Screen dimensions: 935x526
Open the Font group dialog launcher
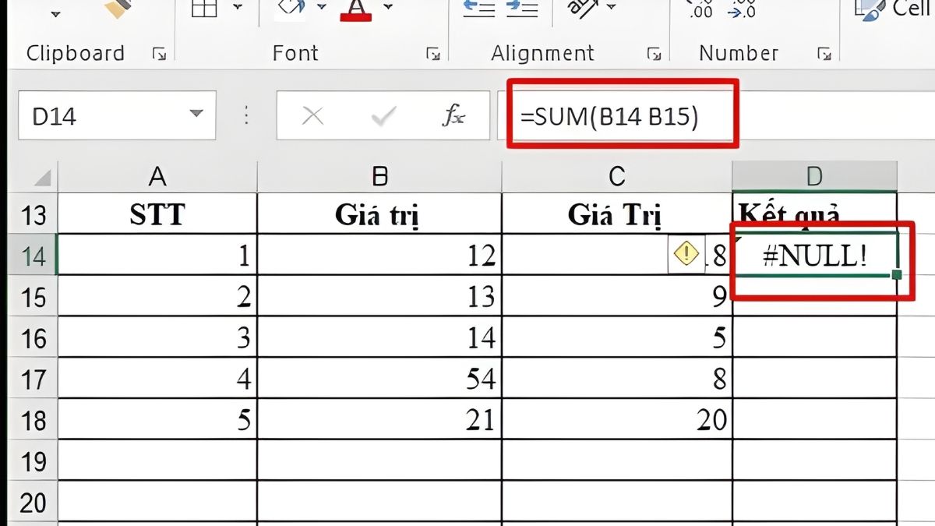point(435,55)
